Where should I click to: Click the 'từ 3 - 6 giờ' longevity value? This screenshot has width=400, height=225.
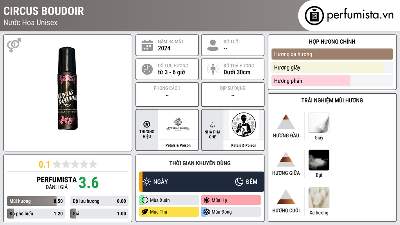tap(171, 72)
